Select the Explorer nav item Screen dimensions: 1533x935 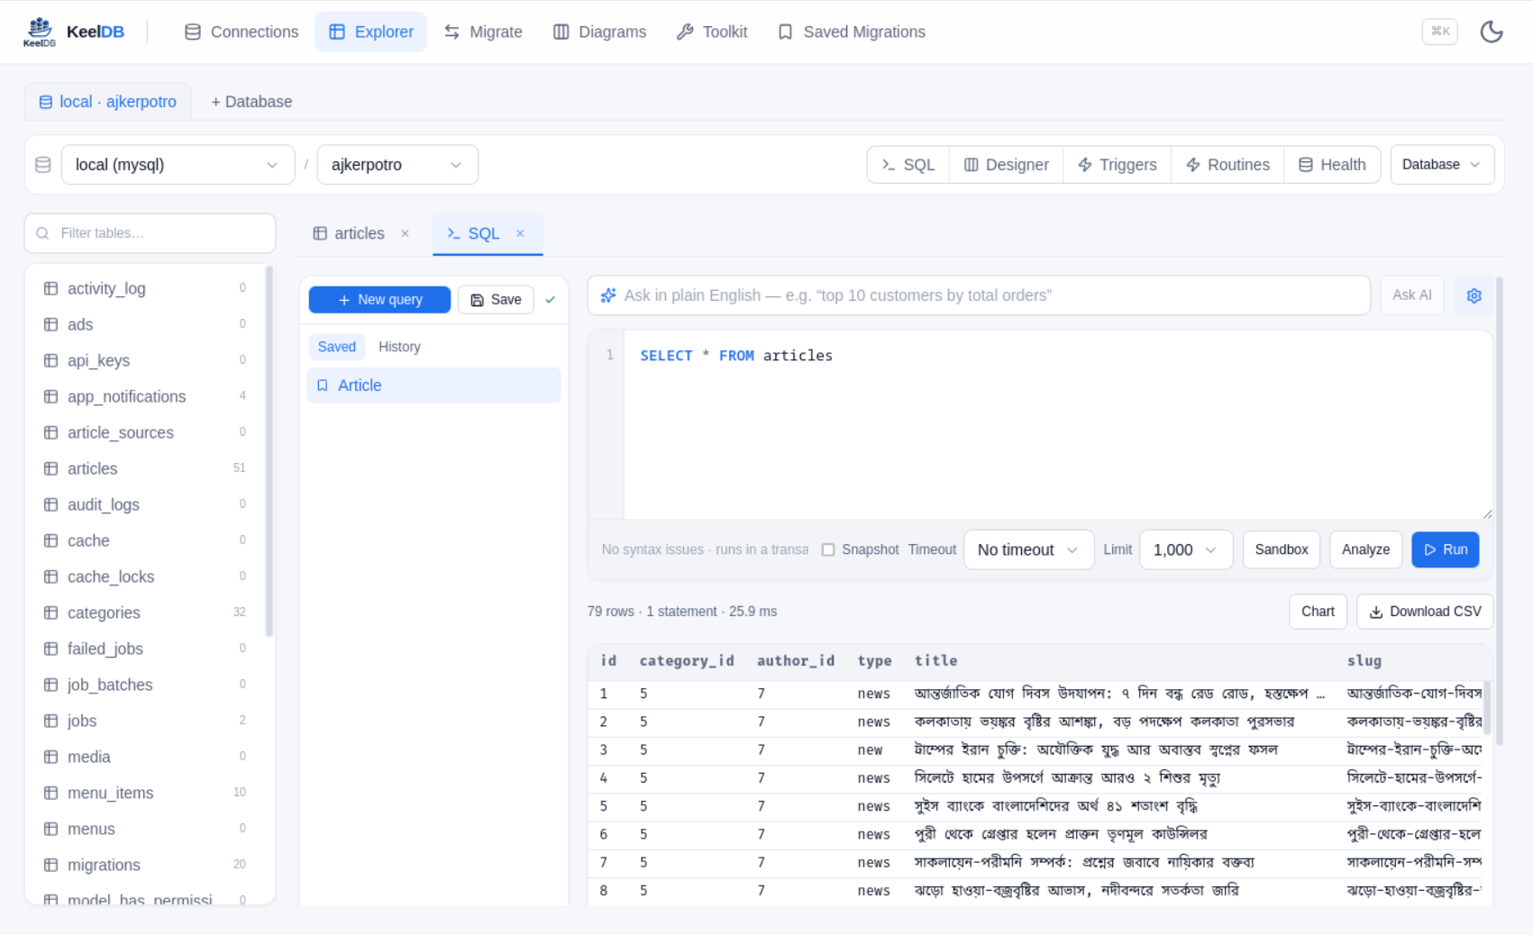(370, 32)
